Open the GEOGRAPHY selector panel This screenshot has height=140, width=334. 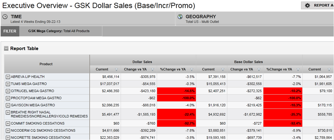coord(255,19)
